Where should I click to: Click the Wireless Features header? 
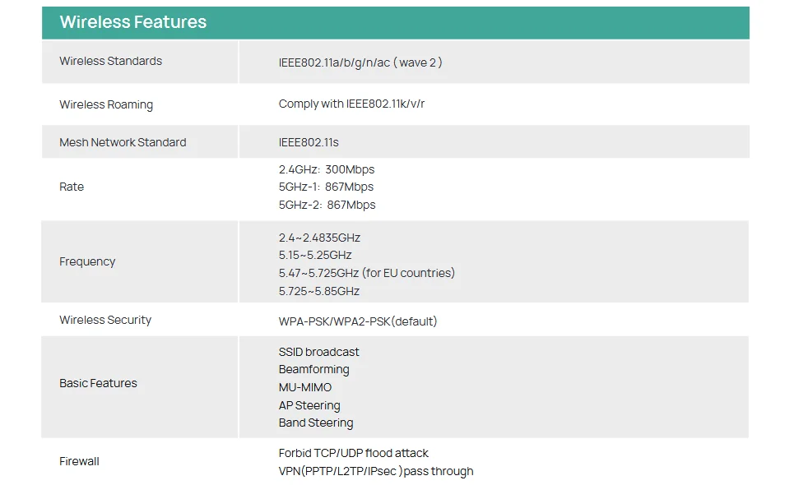pos(132,22)
